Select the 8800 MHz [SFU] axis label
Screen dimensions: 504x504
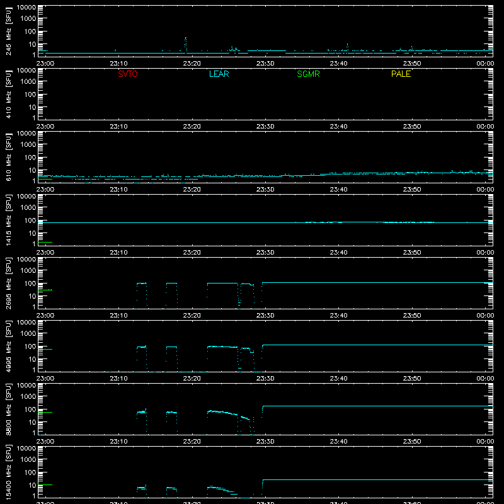click(x=9, y=409)
